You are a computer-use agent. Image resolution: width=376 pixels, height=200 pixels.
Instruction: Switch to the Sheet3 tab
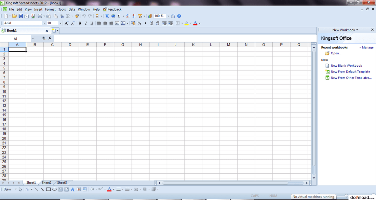pos(62,183)
